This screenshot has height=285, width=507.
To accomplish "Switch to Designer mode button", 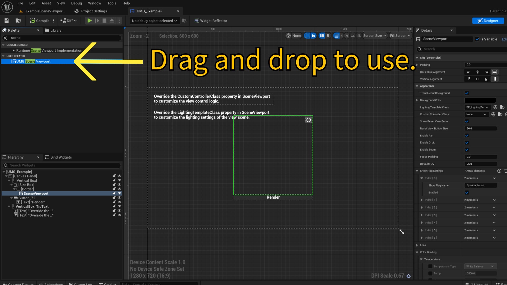I will pyautogui.click(x=488, y=21).
